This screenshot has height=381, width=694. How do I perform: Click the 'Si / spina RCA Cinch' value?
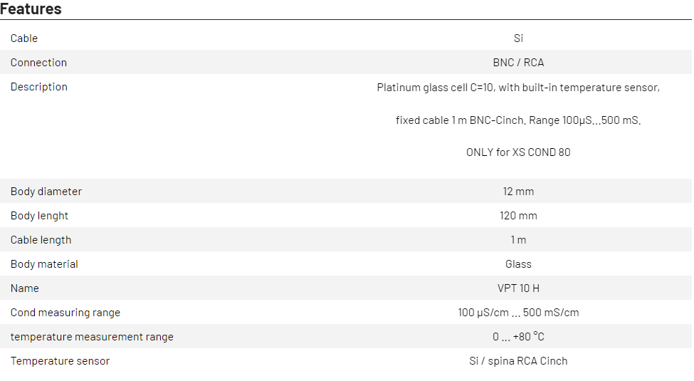(x=518, y=361)
